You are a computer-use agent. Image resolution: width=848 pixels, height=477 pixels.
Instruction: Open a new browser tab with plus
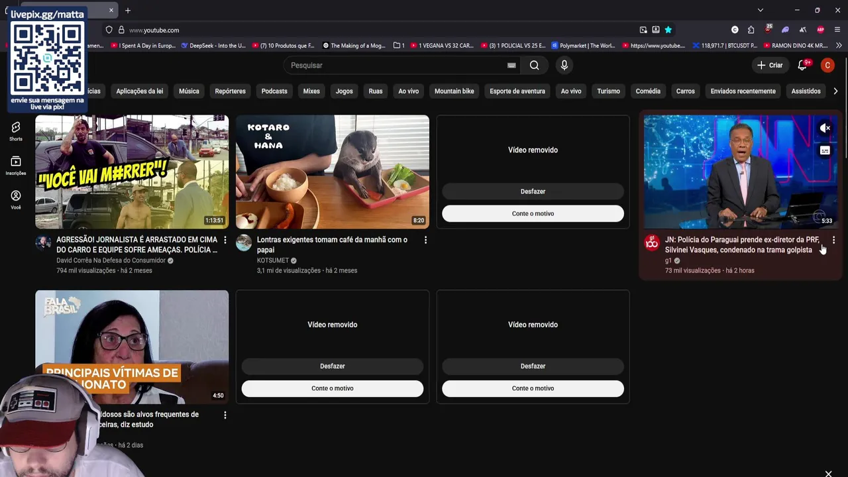coord(128,10)
